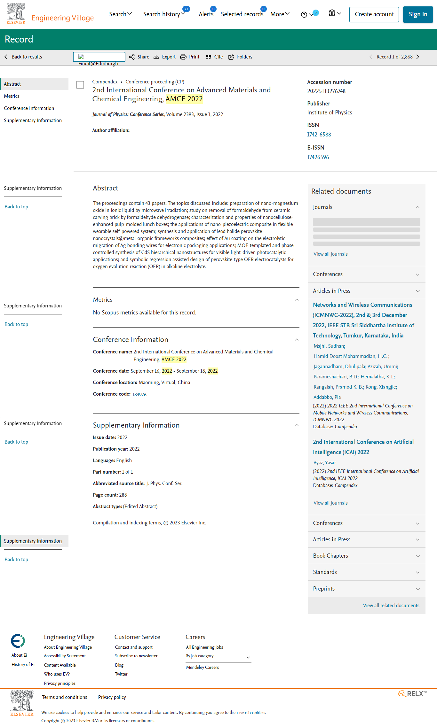437x727 pixels.
Task: Jump to Conference Information in sidebar
Action: coord(29,108)
